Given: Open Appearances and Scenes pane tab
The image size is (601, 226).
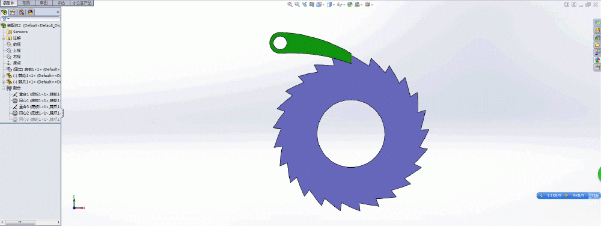Looking at the screenshot, I should coord(597,60).
